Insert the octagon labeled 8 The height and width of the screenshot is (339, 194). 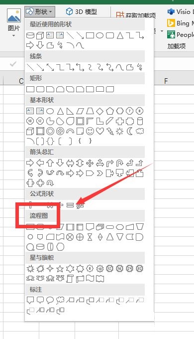click(x=140, y=111)
